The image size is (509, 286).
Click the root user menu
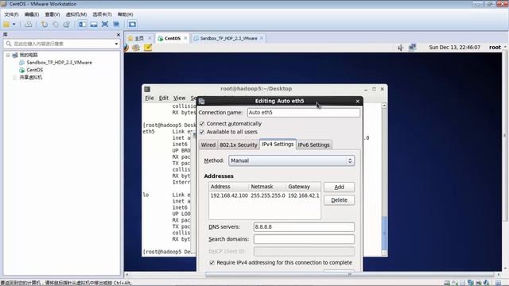[495, 48]
